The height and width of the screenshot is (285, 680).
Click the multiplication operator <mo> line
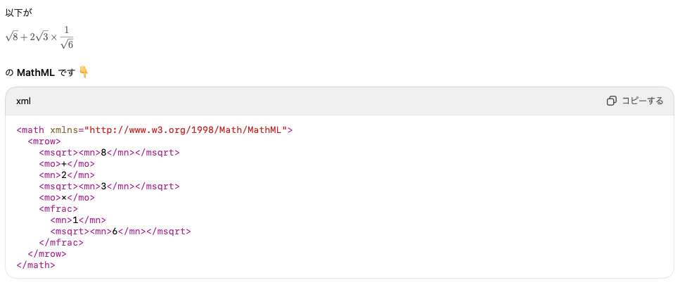click(x=67, y=198)
